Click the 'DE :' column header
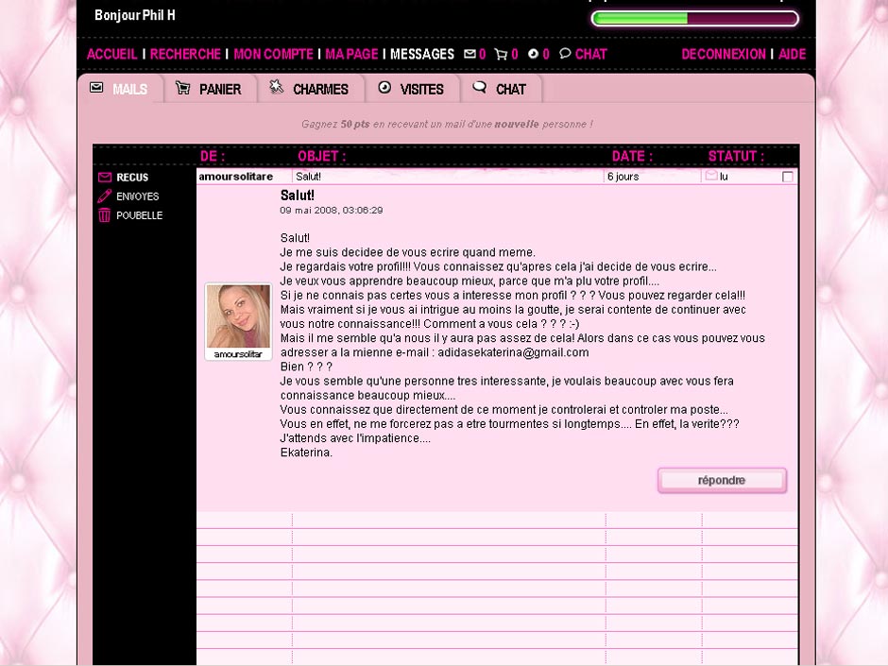The image size is (888, 666). (x=213, y=156)
